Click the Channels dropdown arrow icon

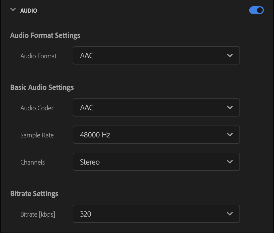click(x=230, y=162)
